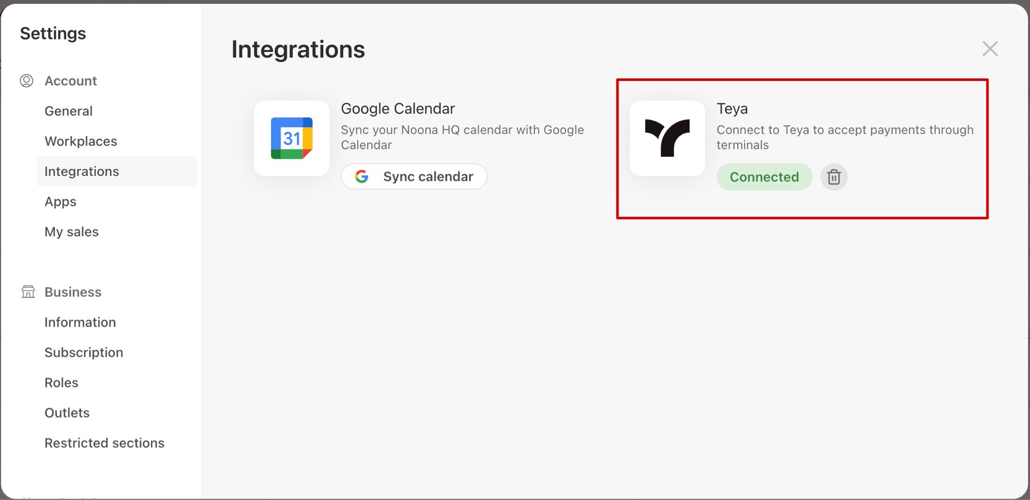Open the Roles settings page

point(61,383)
